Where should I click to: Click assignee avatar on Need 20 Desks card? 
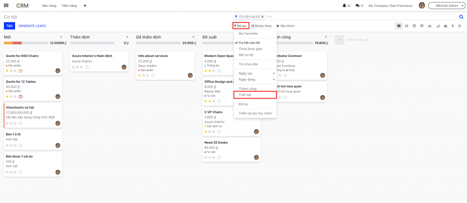point(256,157)
